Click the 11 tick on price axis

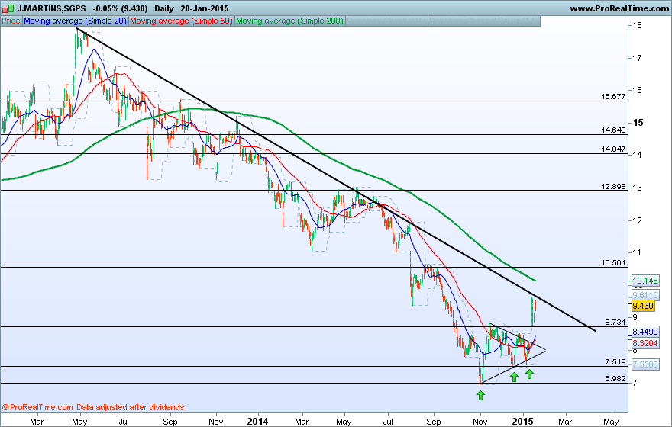click(x=637, y=252)
